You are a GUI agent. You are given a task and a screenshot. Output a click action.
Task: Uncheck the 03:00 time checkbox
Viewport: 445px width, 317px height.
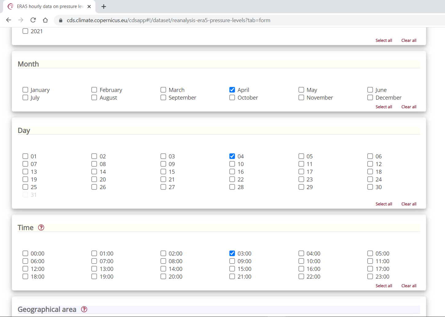pos(232,253)
